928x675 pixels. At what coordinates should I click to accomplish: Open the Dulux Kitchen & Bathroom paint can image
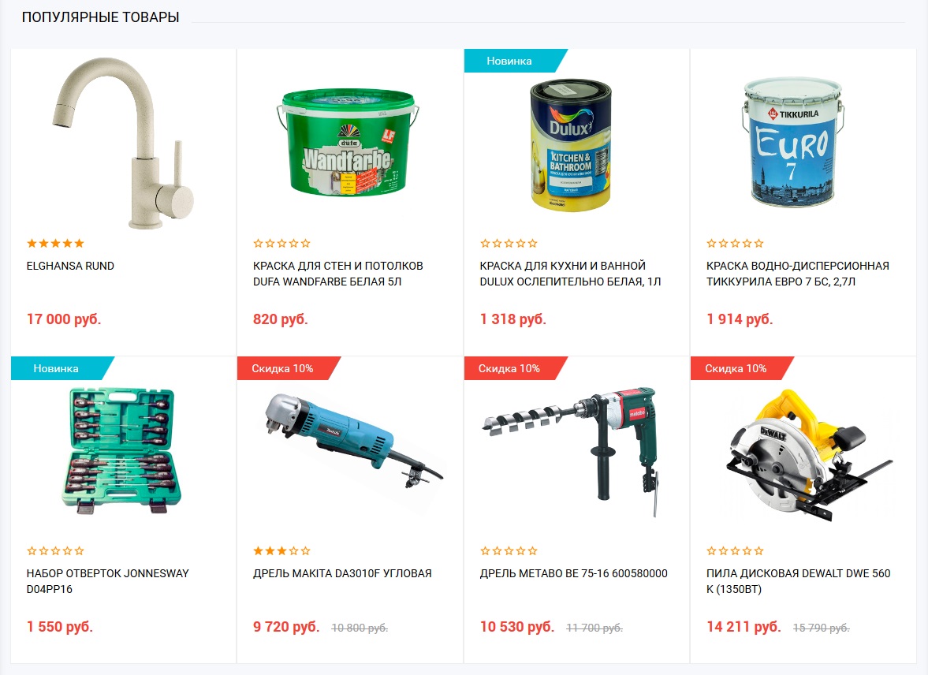(571, 145)
